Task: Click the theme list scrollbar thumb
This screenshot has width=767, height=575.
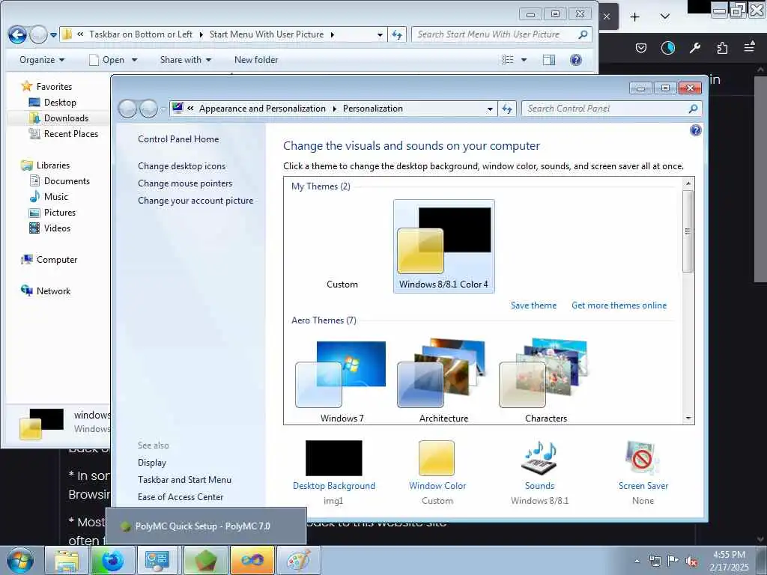Action: (x=688, y=231)
